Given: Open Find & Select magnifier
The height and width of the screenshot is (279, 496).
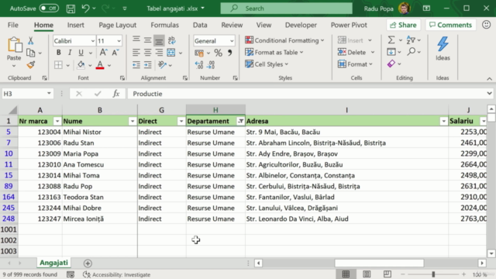Looking at the screenshot, I should tap(412, 52).
